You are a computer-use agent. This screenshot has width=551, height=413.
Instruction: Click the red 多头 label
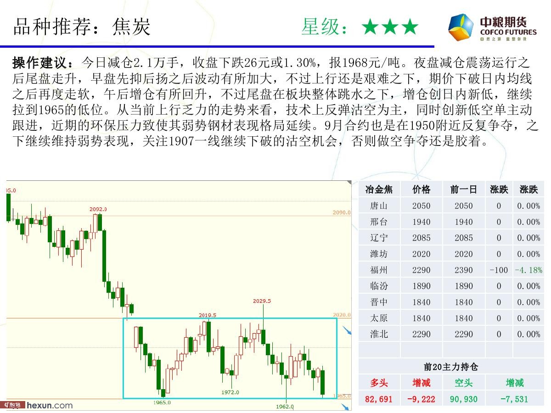click(379, 383)
